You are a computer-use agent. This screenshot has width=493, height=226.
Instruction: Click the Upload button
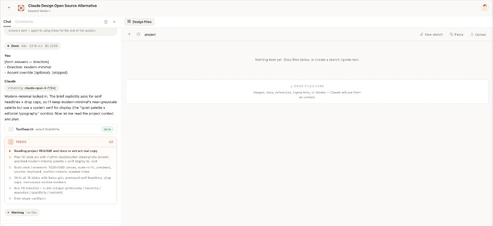(x=478, y=35)
